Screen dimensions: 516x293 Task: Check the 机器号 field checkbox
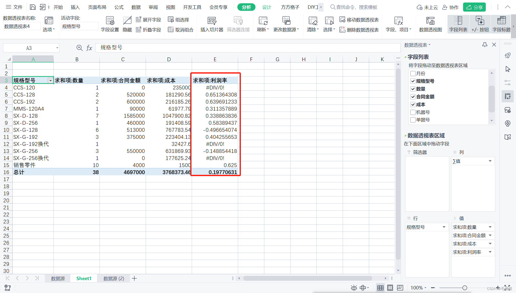pyautogui.click(x=413, y=112)
